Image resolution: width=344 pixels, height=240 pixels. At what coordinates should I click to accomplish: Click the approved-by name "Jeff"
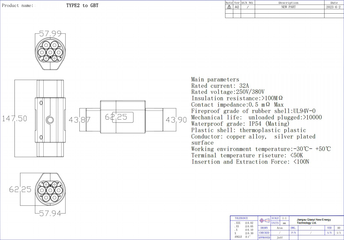coord(279,238)
